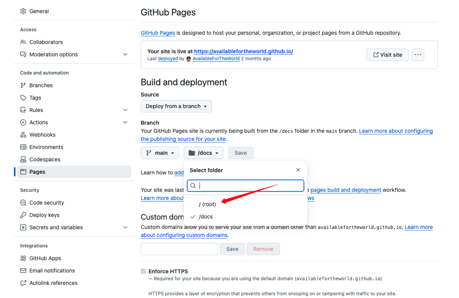Click the Collaborators people icon
Screen dimensions: 459x298
pyautogui.click(x=23, y=42)
